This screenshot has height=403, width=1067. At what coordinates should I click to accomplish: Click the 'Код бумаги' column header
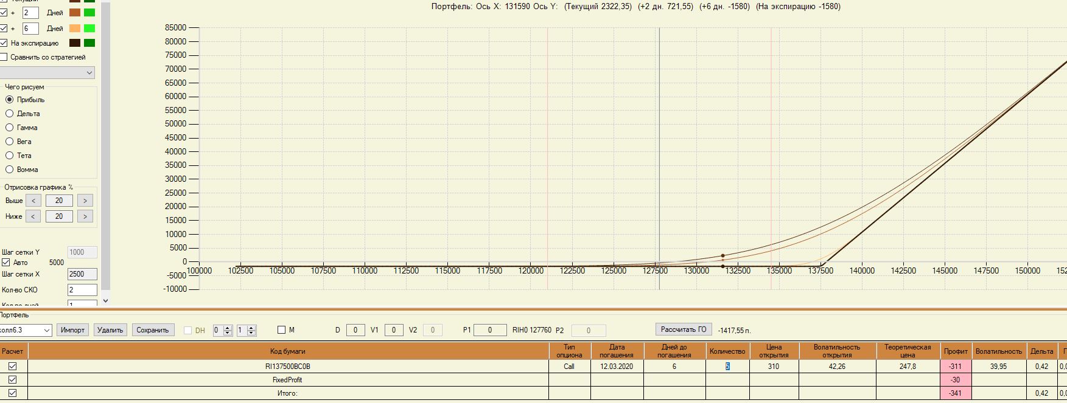tap(288, 351)
